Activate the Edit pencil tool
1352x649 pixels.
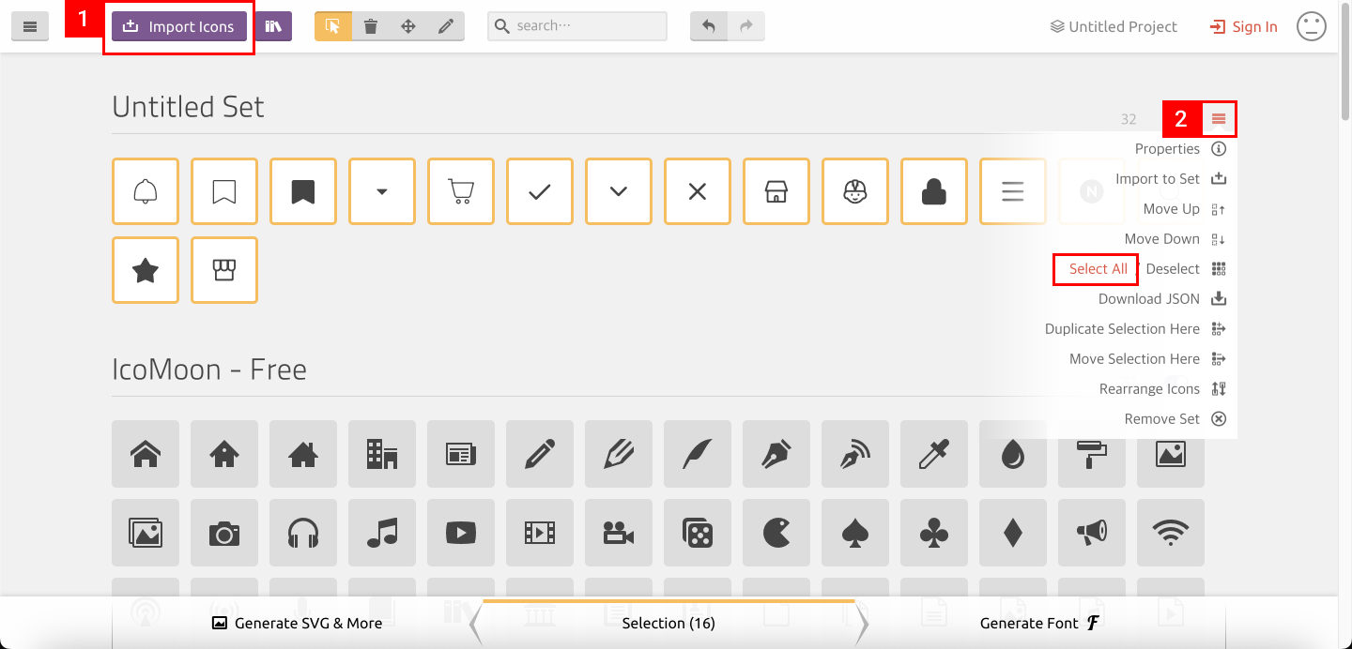pyautogui.click(x=446, y=26)
